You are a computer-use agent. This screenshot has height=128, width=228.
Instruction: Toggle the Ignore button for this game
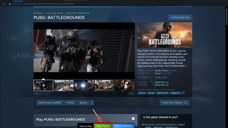point(83,103)
